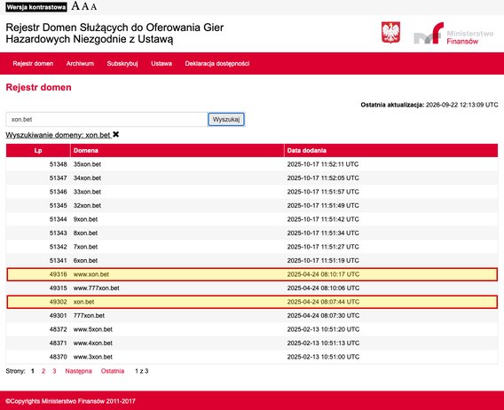Click the Następna pagination link

click(78, 371)
